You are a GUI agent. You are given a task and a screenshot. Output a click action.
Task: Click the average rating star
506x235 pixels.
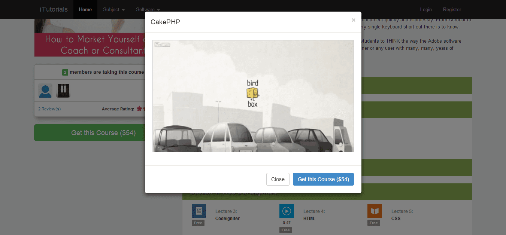[x=139, y=109]
